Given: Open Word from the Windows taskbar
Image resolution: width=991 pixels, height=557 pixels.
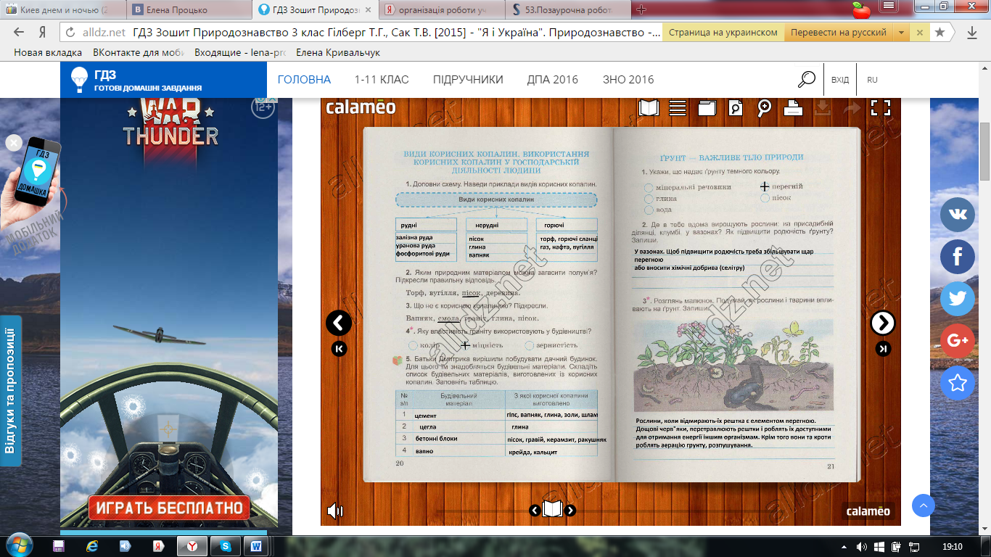Looking at the screenshot, I should click(255, 546).
